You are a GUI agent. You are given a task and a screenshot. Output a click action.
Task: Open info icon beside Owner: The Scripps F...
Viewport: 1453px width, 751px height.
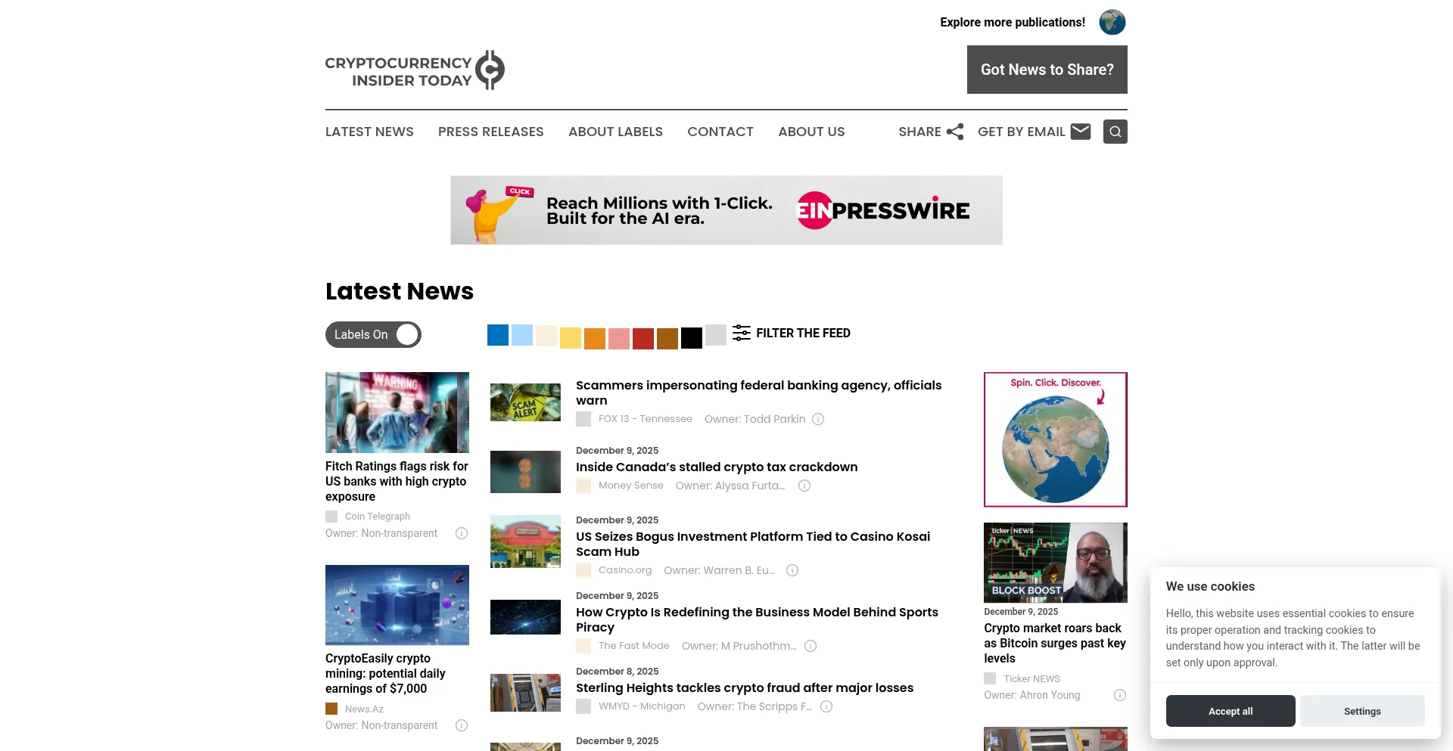826,706
